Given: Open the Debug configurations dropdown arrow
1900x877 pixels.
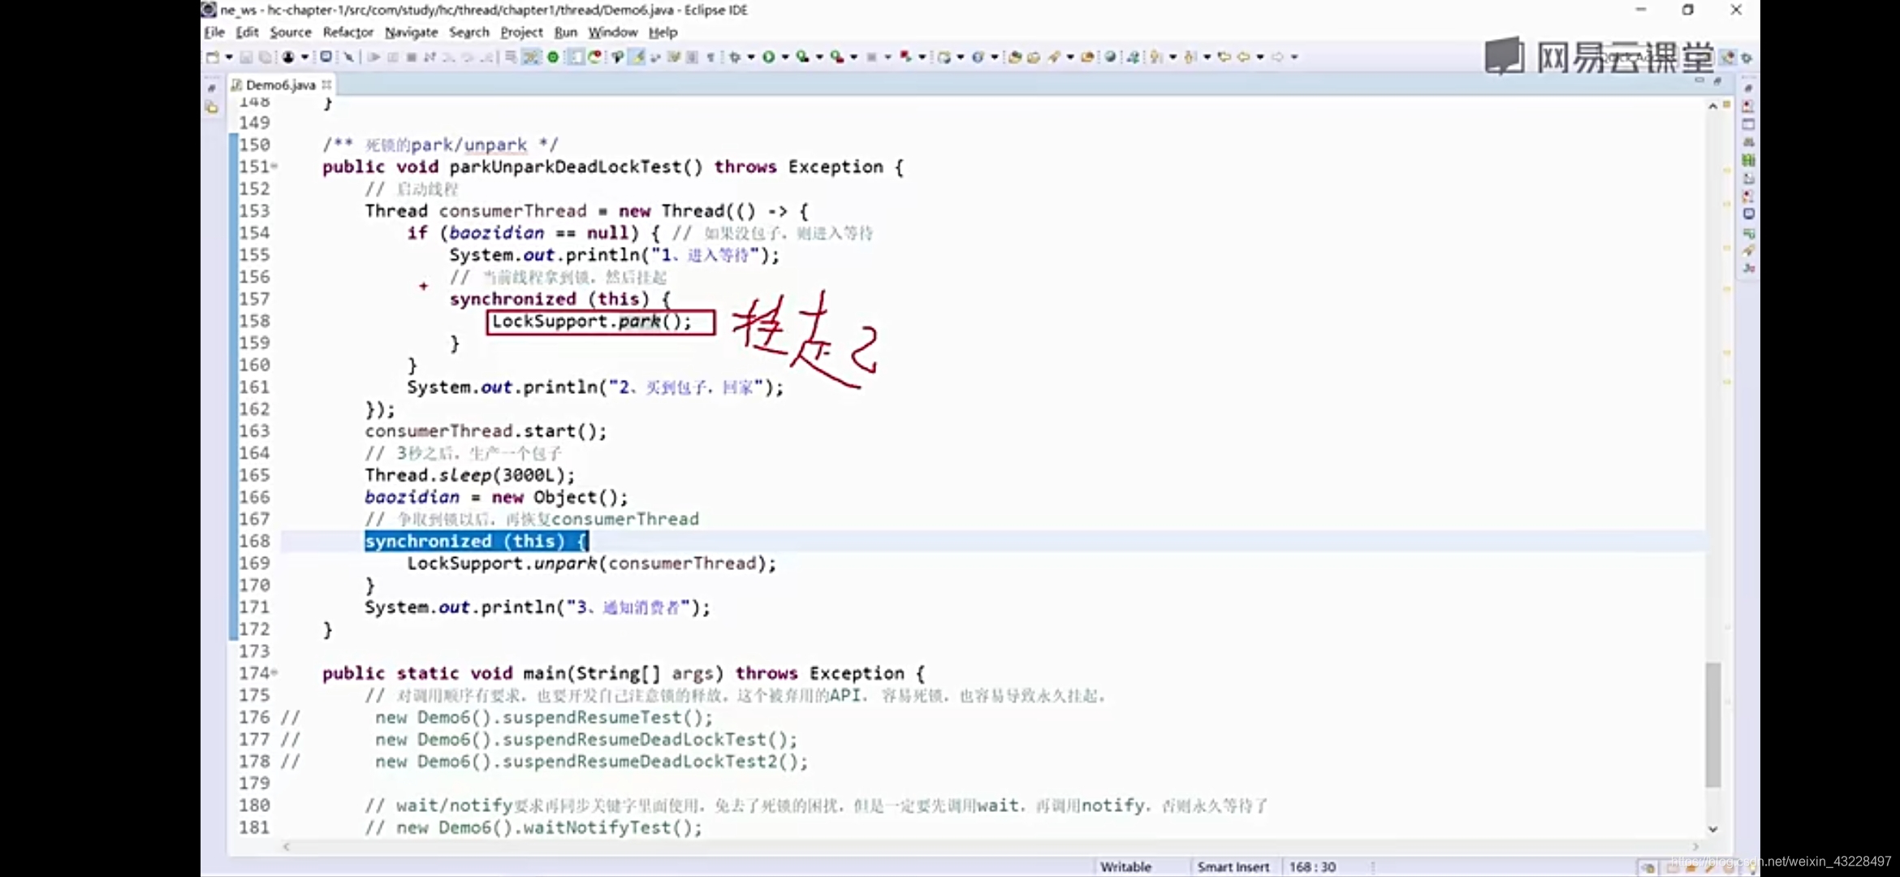Looking at the screenshot, I should (x=751, y=57).
